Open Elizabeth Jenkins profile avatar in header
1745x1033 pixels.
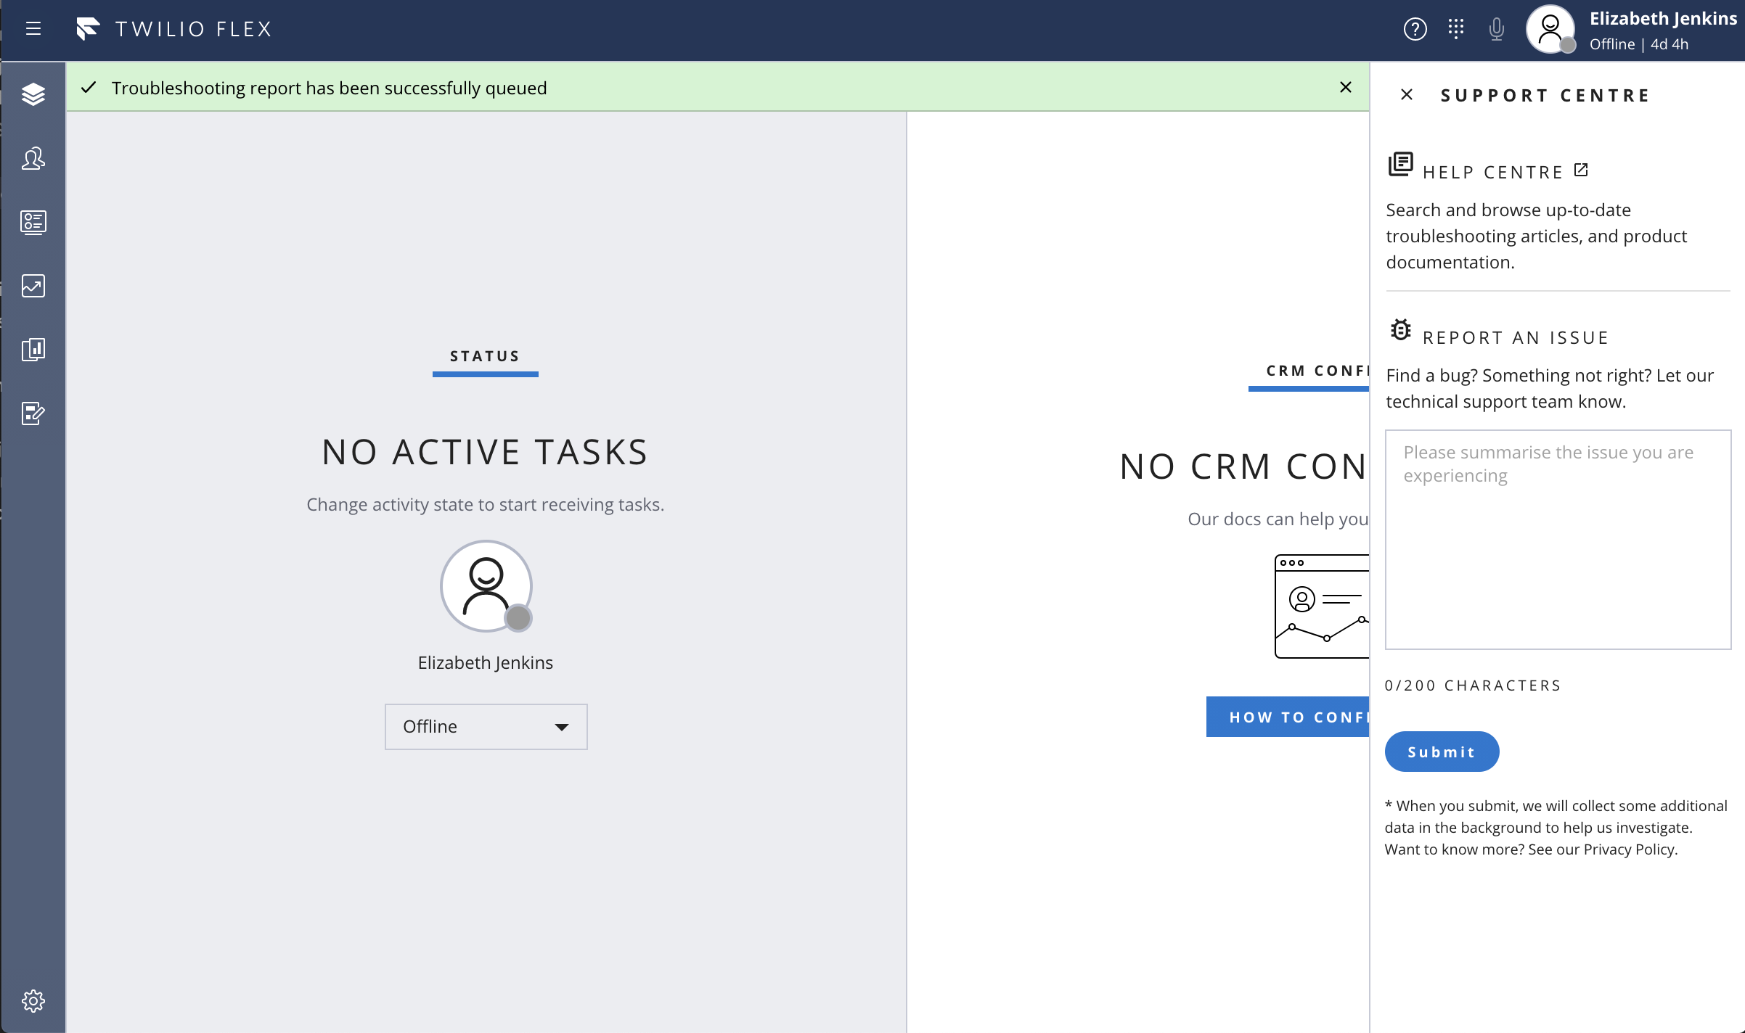(x=1550, y=29)
